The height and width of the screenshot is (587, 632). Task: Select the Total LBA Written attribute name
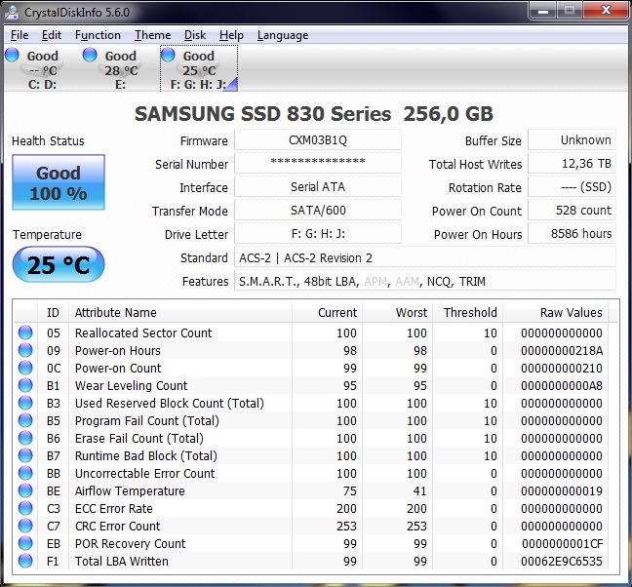(121, 561)
